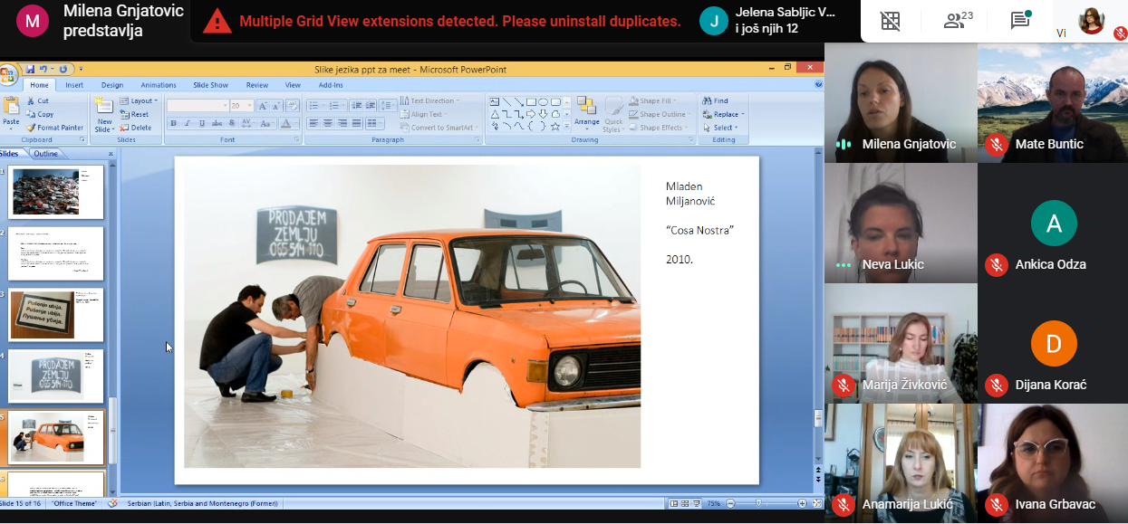This screenshot has height=524, width=1128.
Task: Select the PRODAJEM ZEMLJU slide thumbnail
Action: (x=56, y=376)
